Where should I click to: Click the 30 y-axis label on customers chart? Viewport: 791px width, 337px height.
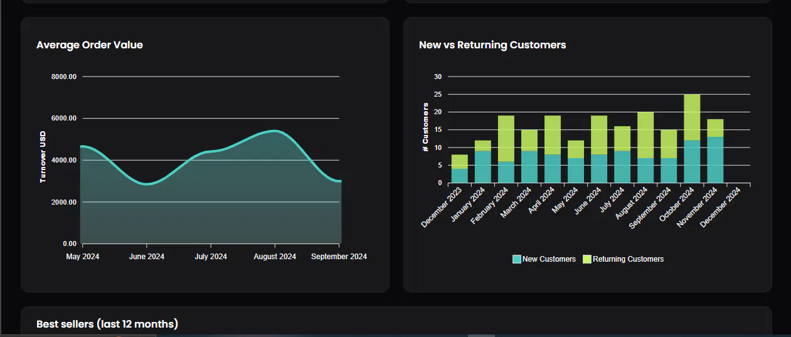click(x=438, y=77)
